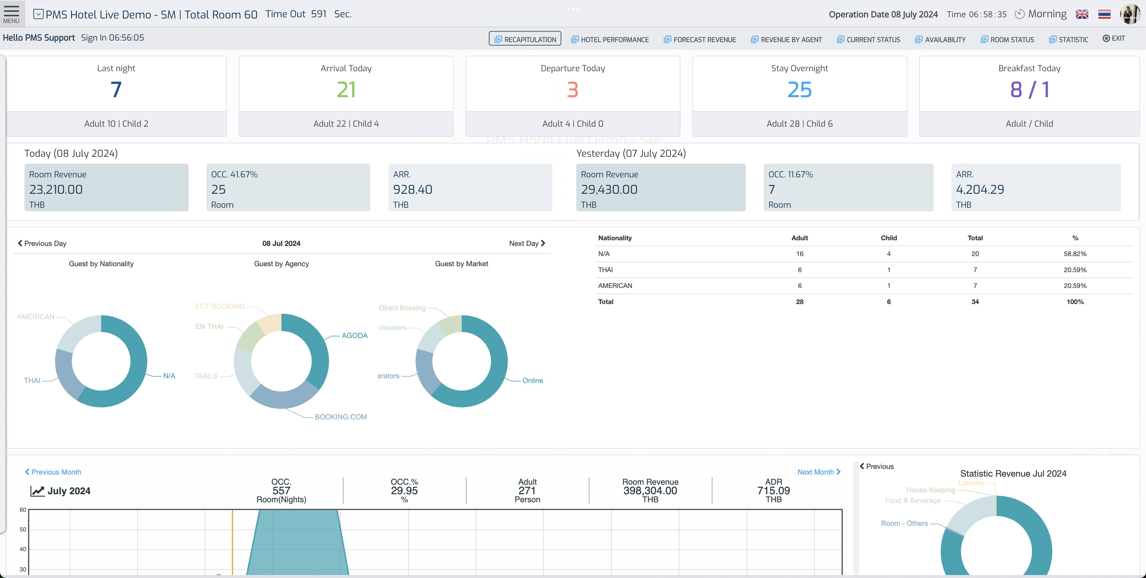
Task: Select the THAI nationality table row
Action: [x=864, y=270]
